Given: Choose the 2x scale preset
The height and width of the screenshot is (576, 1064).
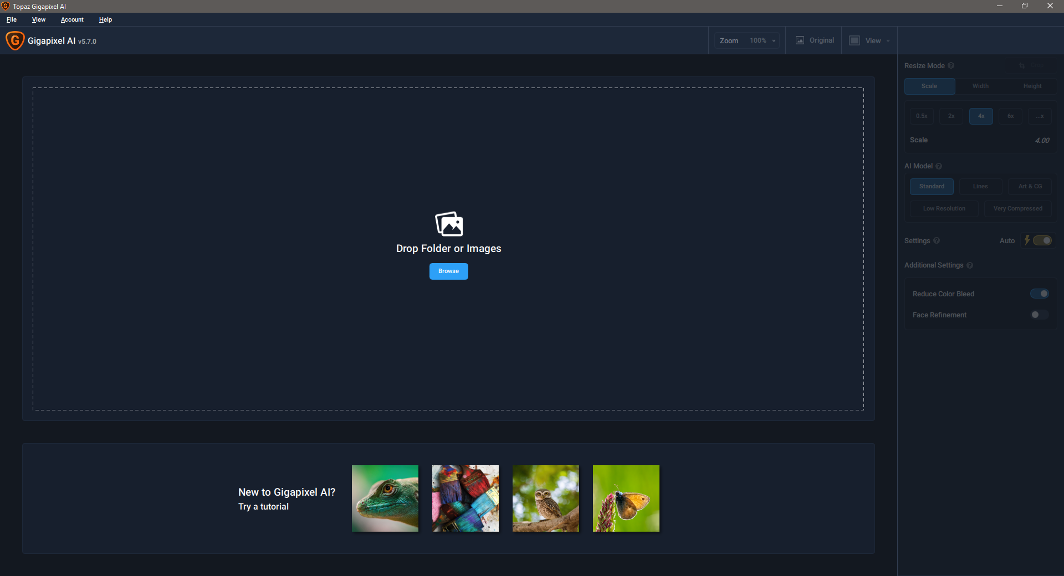Looking at the screenshot, I should tap(951, 116).
